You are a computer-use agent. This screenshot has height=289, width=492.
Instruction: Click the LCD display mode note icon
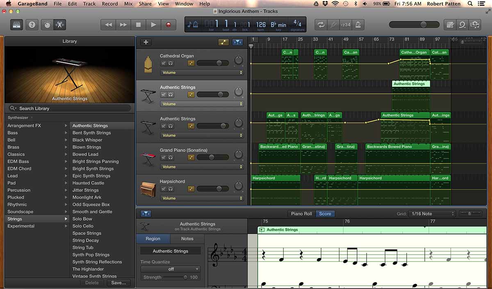tap(192, 25)
